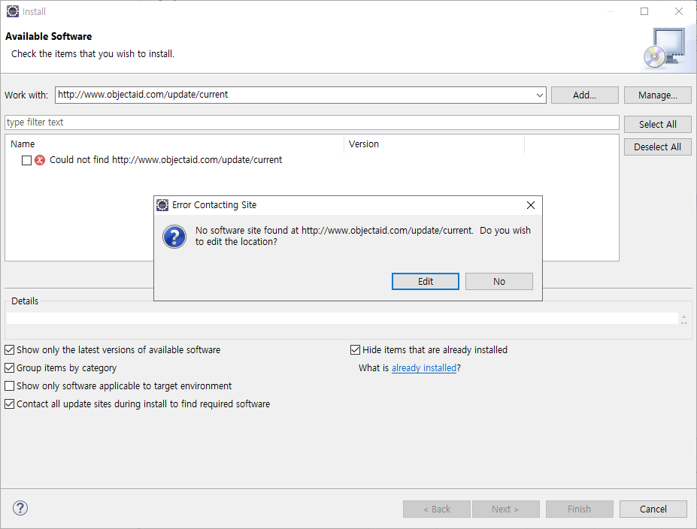Click the Details text area
The height and width of the screenshot is (529, 697).
click(x=342, y=319)
